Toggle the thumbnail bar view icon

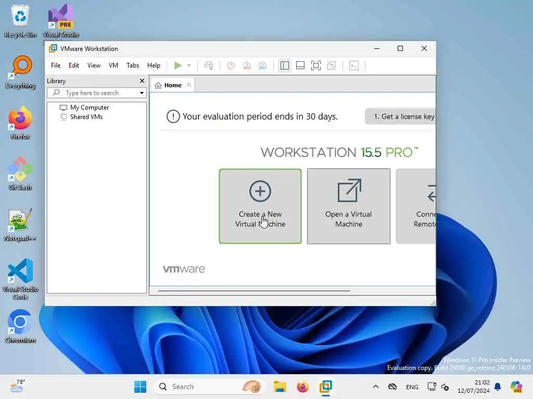pyautogui.click(x=300, y=65)
